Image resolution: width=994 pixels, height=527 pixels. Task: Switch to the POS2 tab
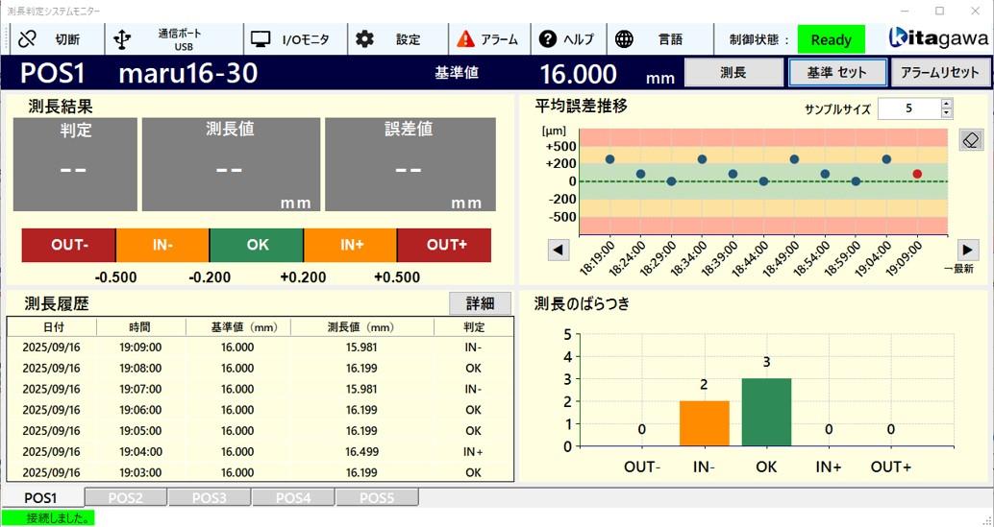point(125,498)
